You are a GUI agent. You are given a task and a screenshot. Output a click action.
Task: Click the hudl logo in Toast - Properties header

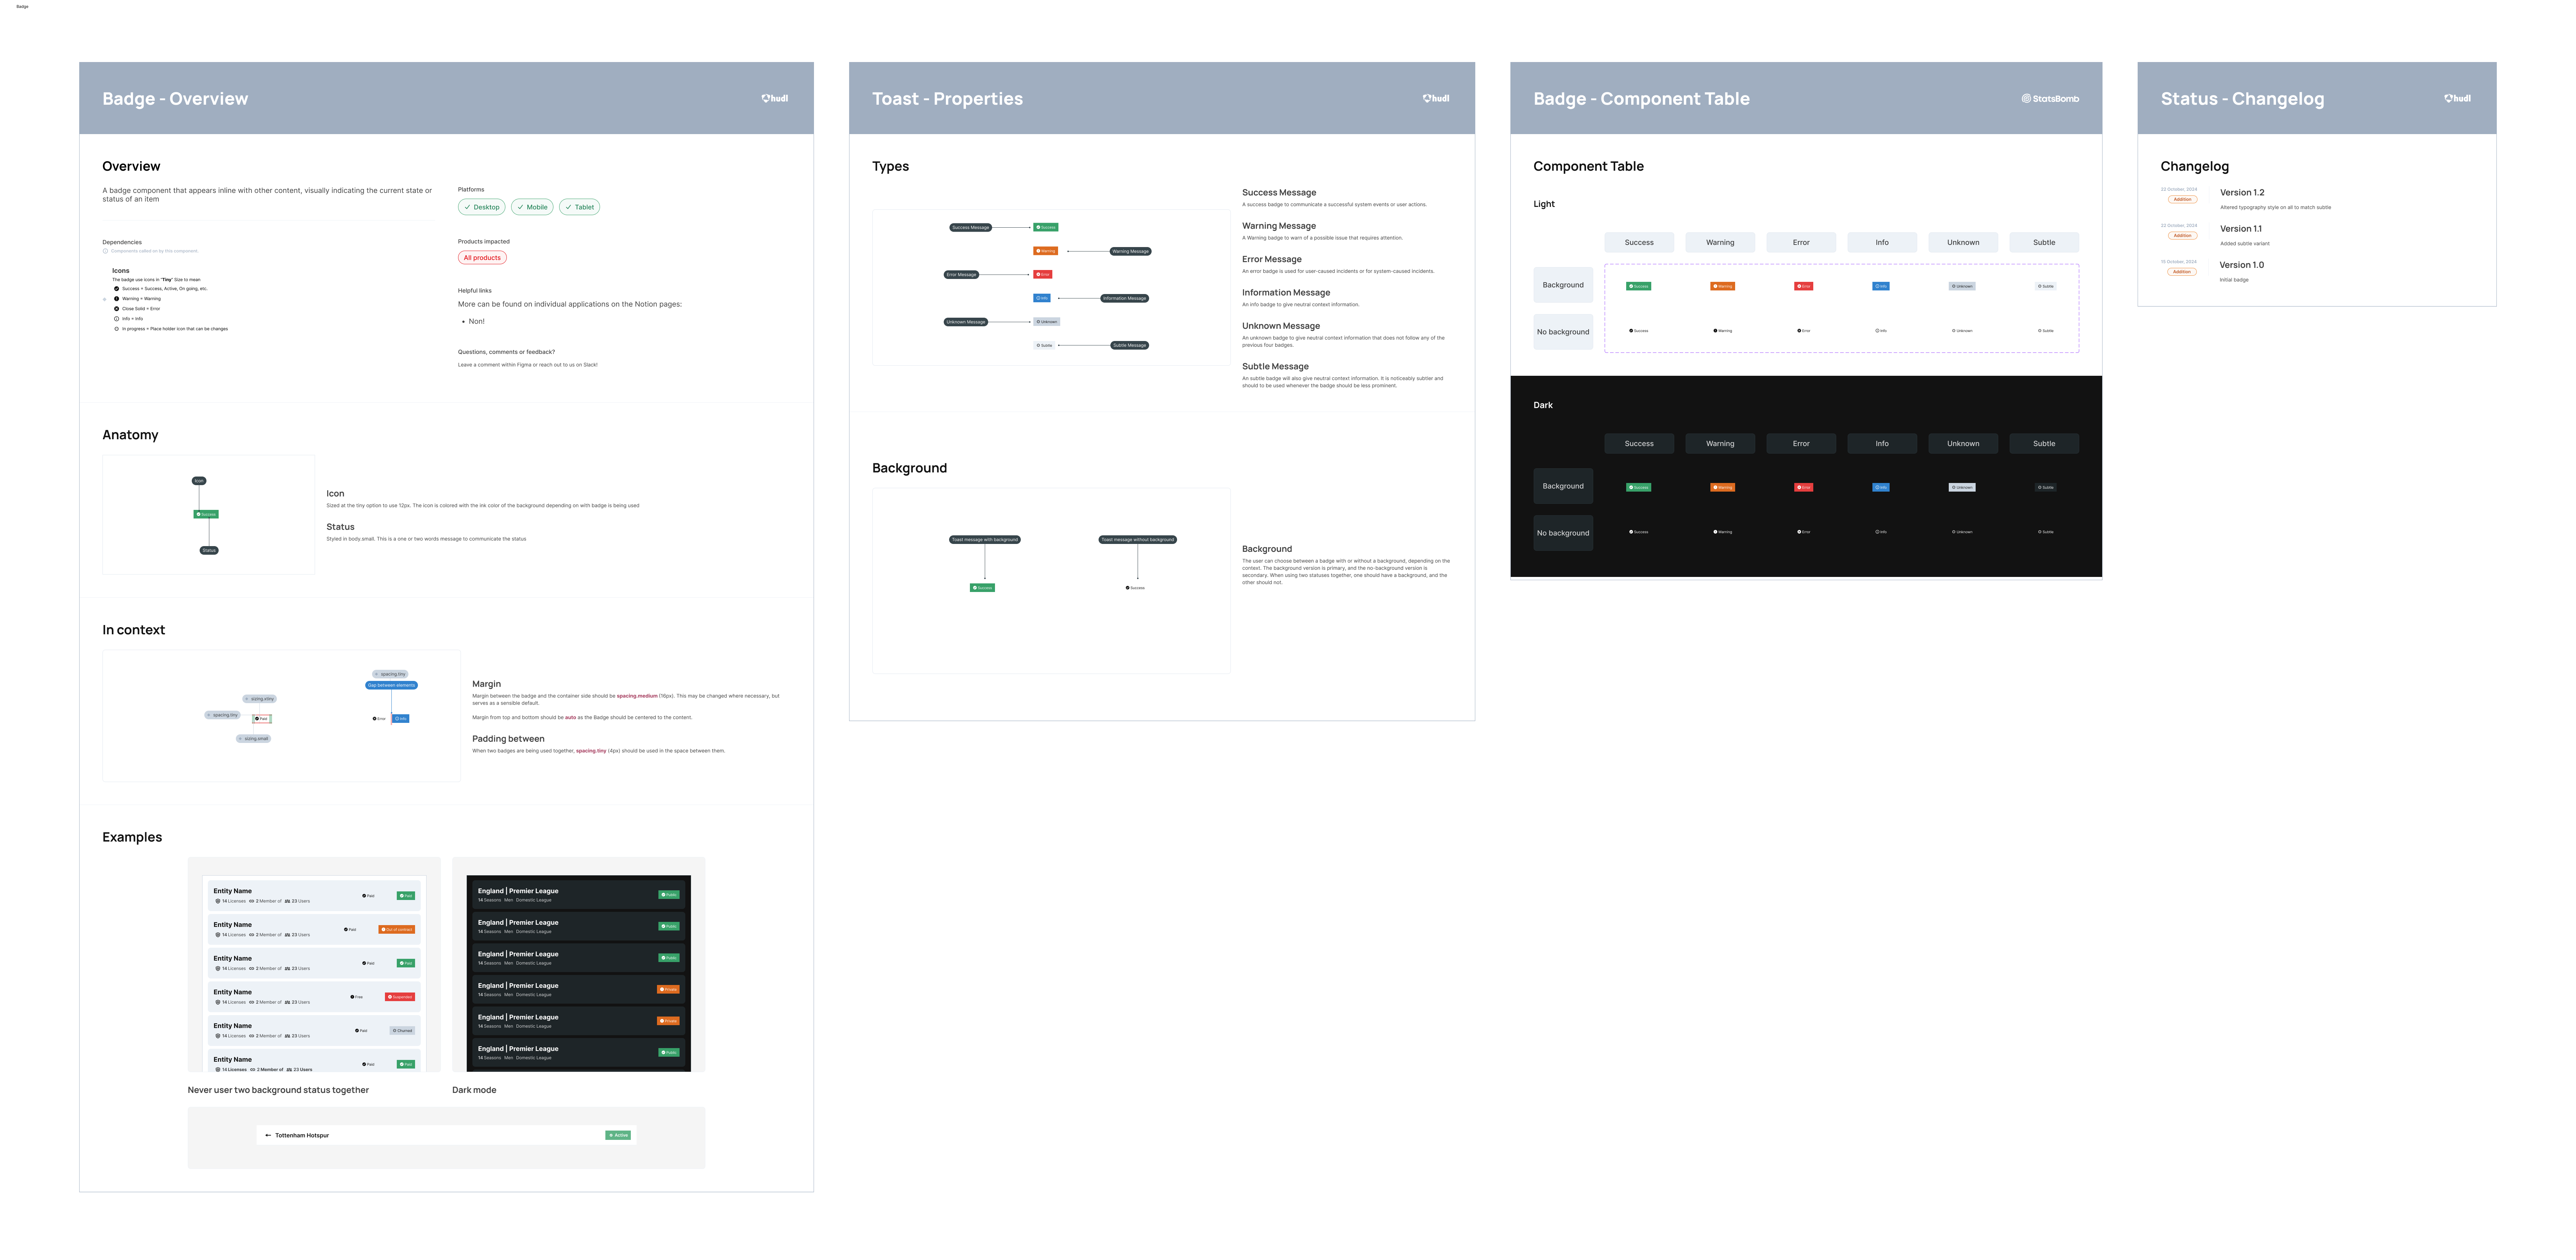(1436, 98)
